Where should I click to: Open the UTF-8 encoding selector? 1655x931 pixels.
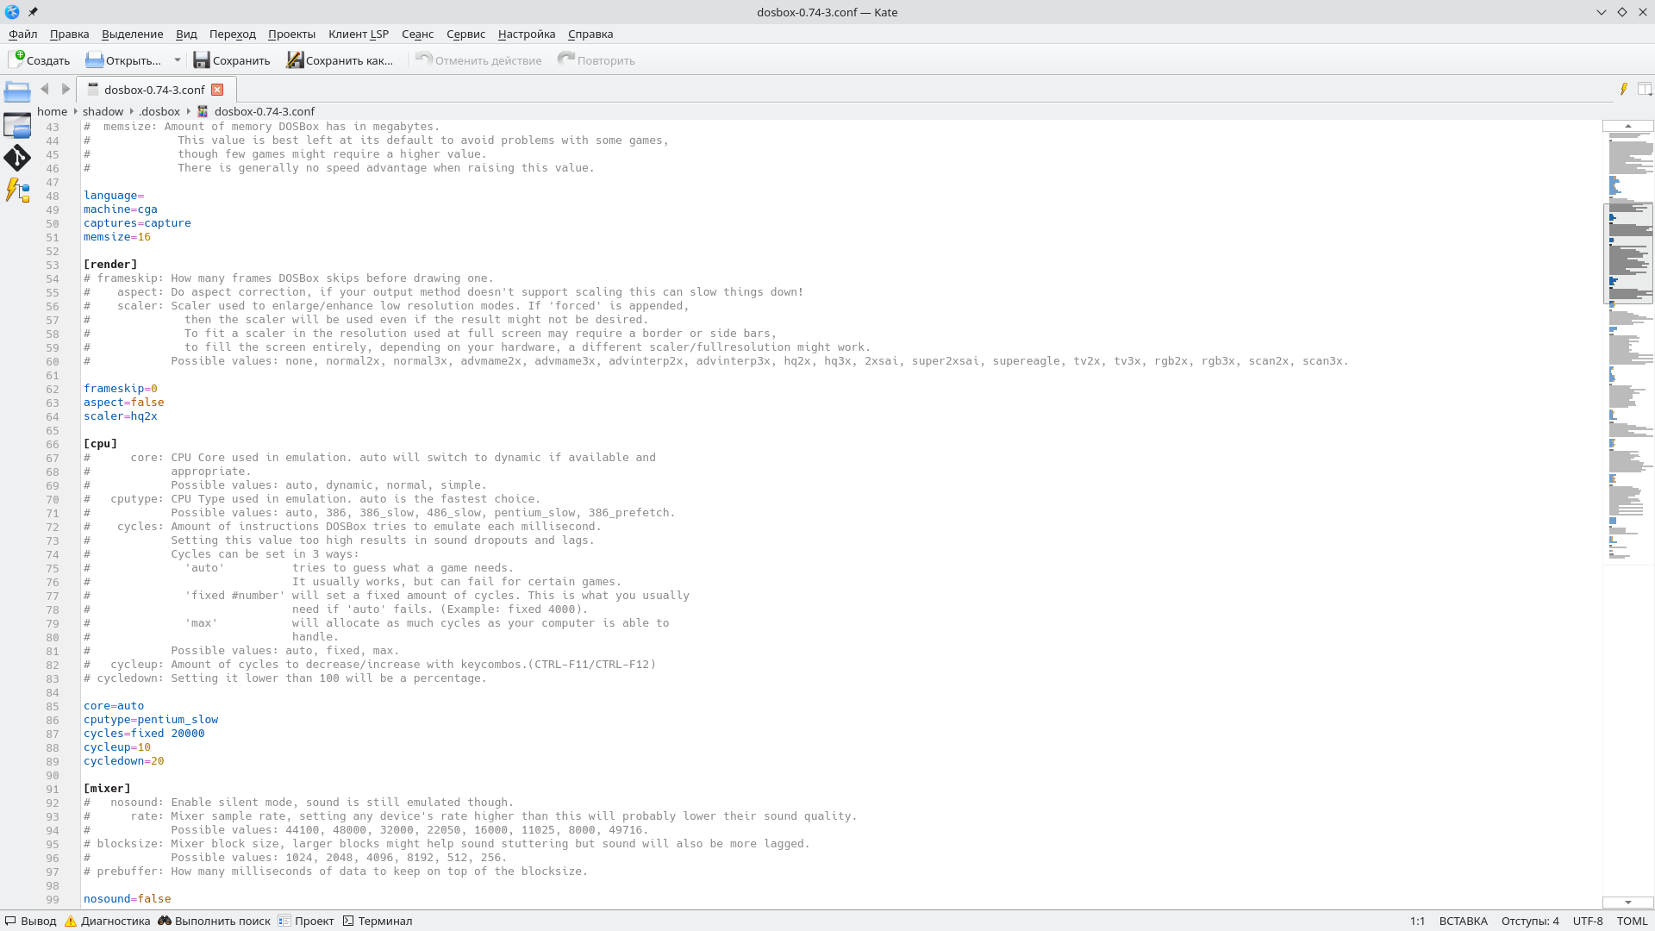pyautogui.click(x=1587, y=921)
